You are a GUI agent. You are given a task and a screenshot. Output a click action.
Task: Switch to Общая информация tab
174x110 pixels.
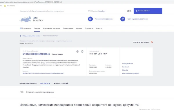[28, 83]
